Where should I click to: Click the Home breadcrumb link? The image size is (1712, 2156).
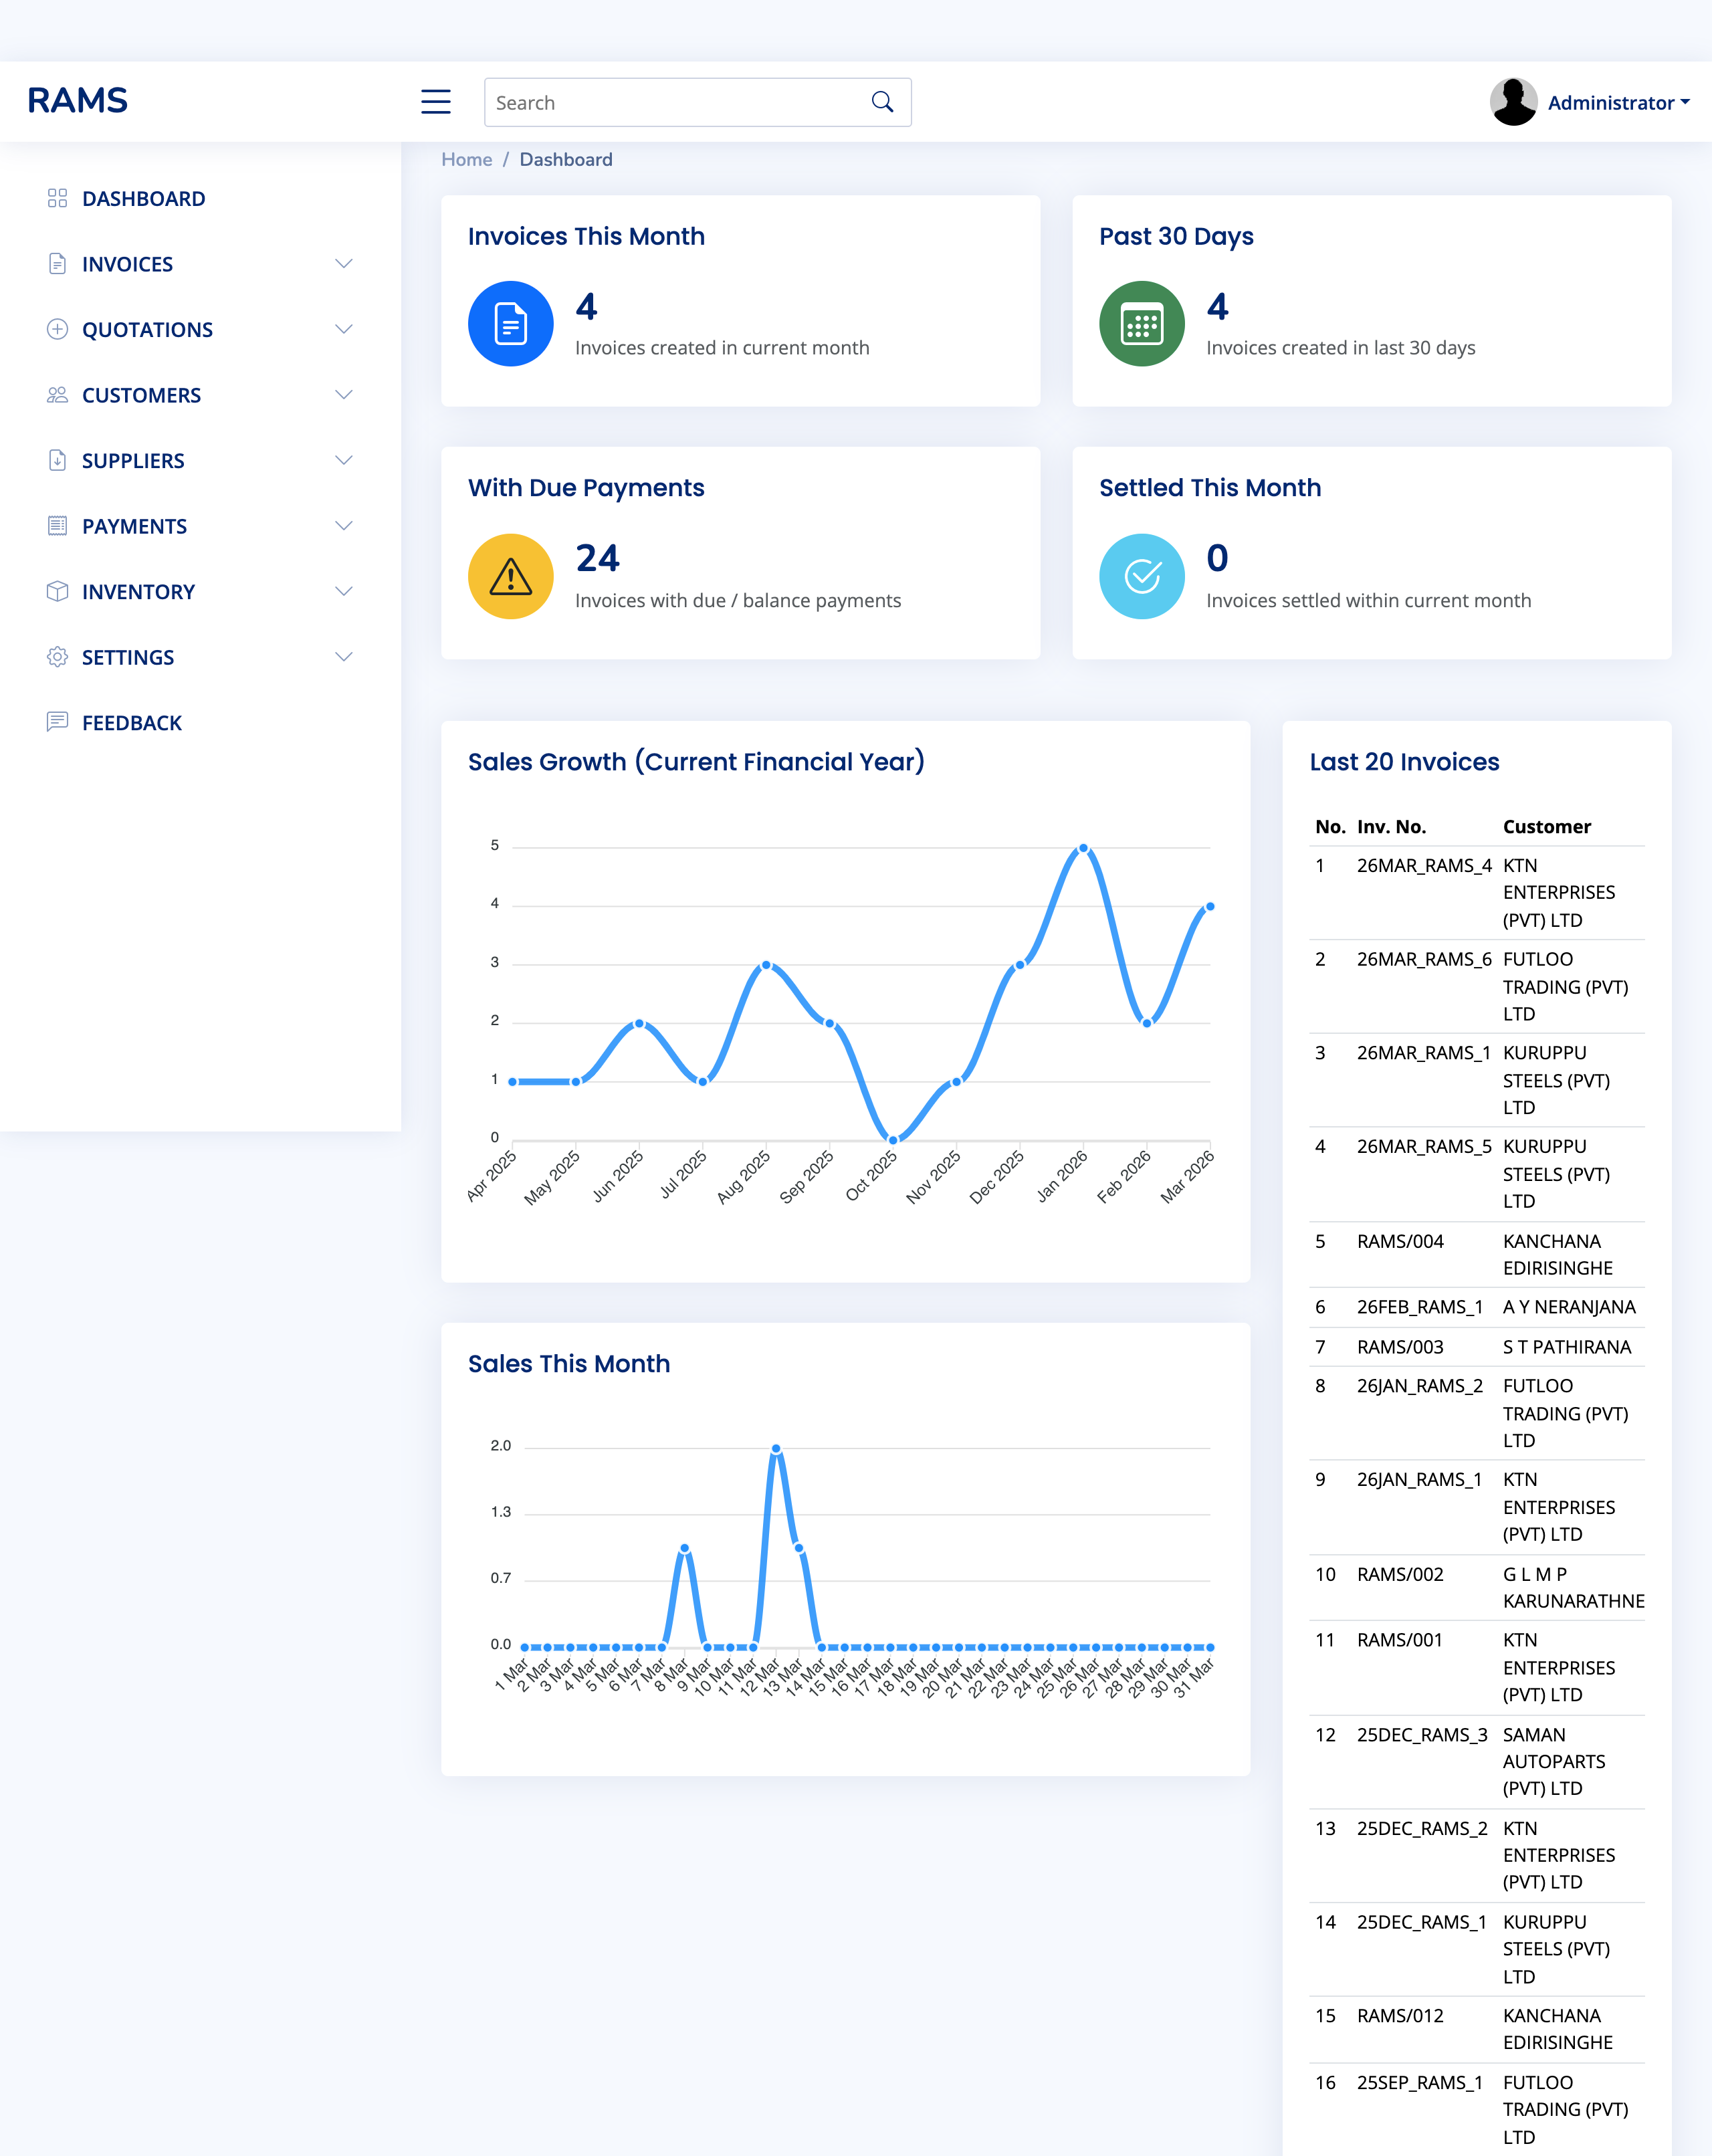pos(466,159)
